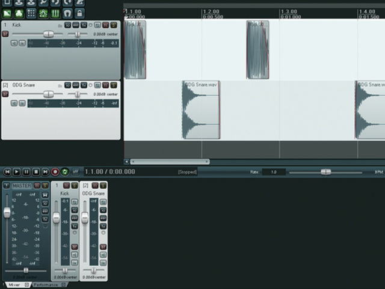Click the Kick track volume fader
The image size is (385, 289).
pos(48,34)
